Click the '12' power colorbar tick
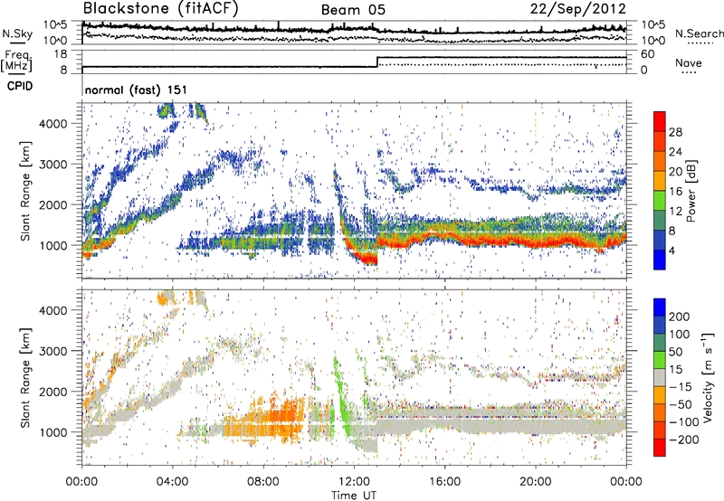The image size is (724, 501). pos(675,212)
